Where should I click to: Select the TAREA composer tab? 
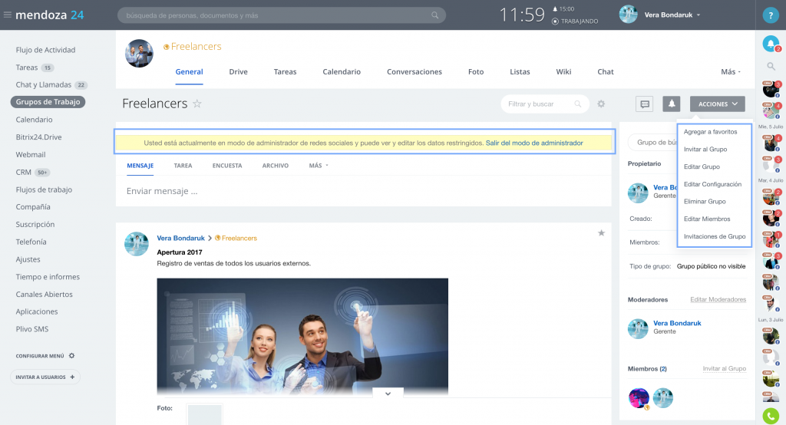(183, 166)
